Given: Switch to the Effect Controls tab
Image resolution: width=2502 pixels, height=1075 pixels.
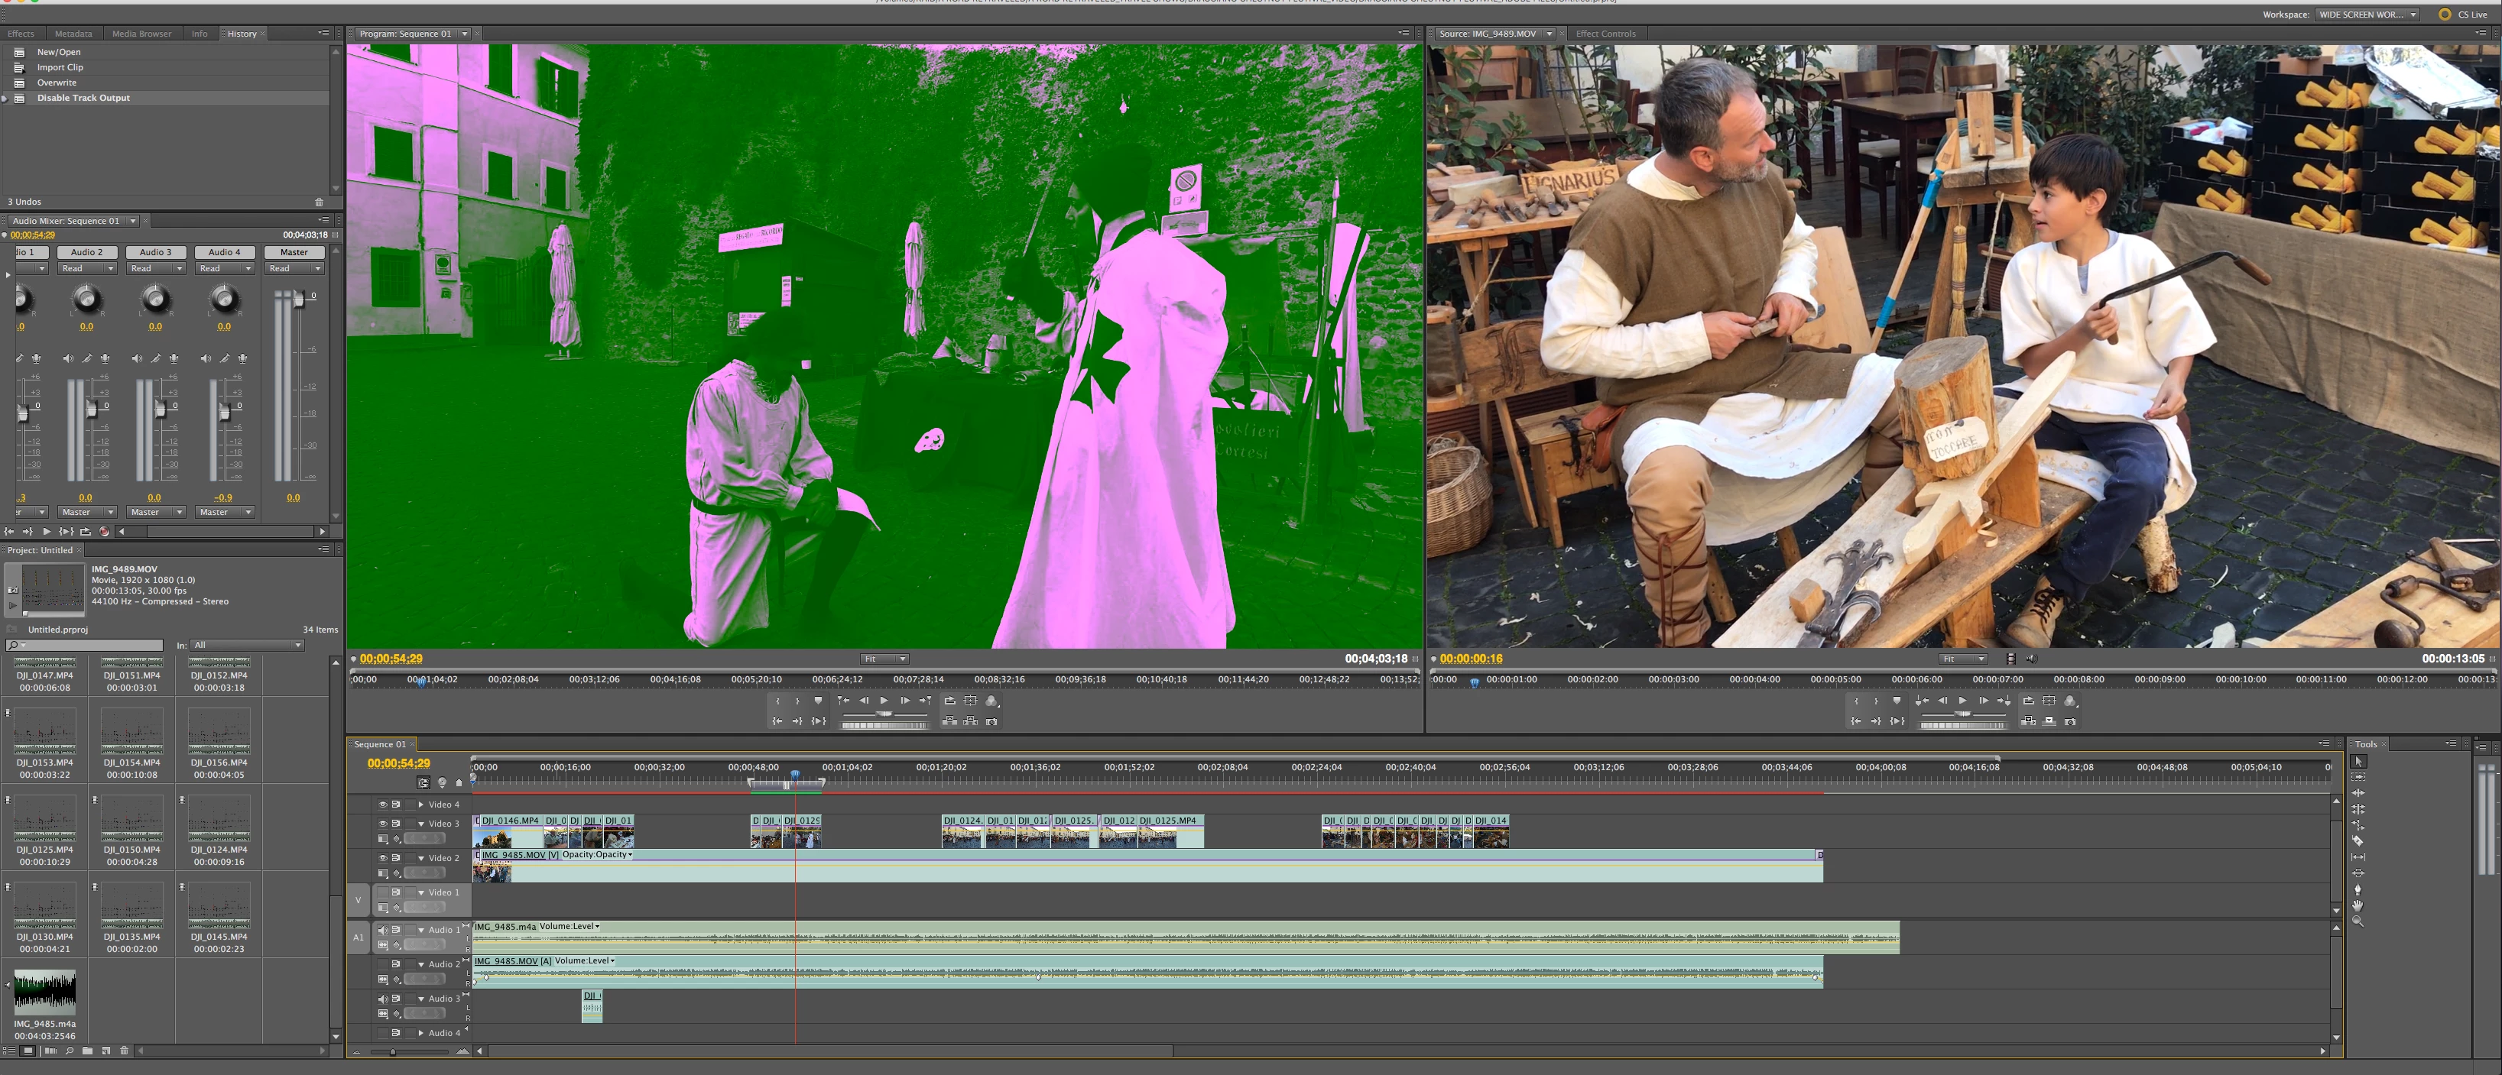Looking at the screenshot, I should [x=1605, y=34].
